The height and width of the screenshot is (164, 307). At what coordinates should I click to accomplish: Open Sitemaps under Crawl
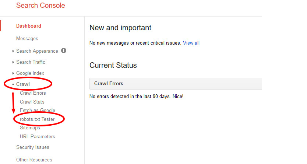pos(30,128)
